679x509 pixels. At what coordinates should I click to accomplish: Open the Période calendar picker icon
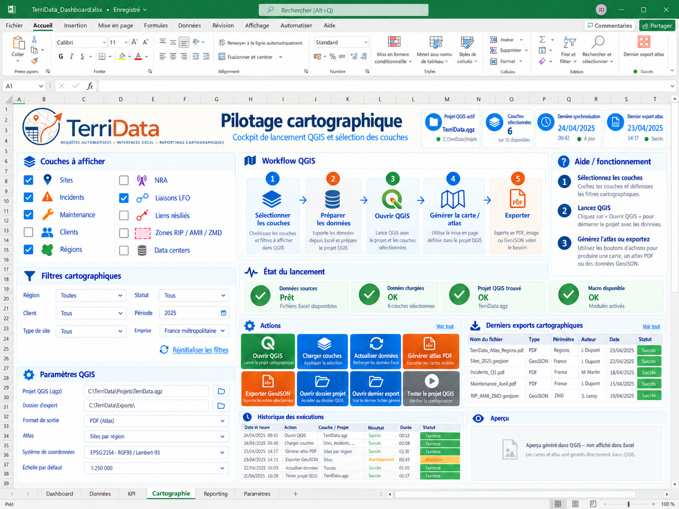pyautogui.click(x=223, y=313)
